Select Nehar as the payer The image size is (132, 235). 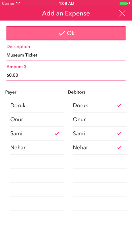coord(37,148)
